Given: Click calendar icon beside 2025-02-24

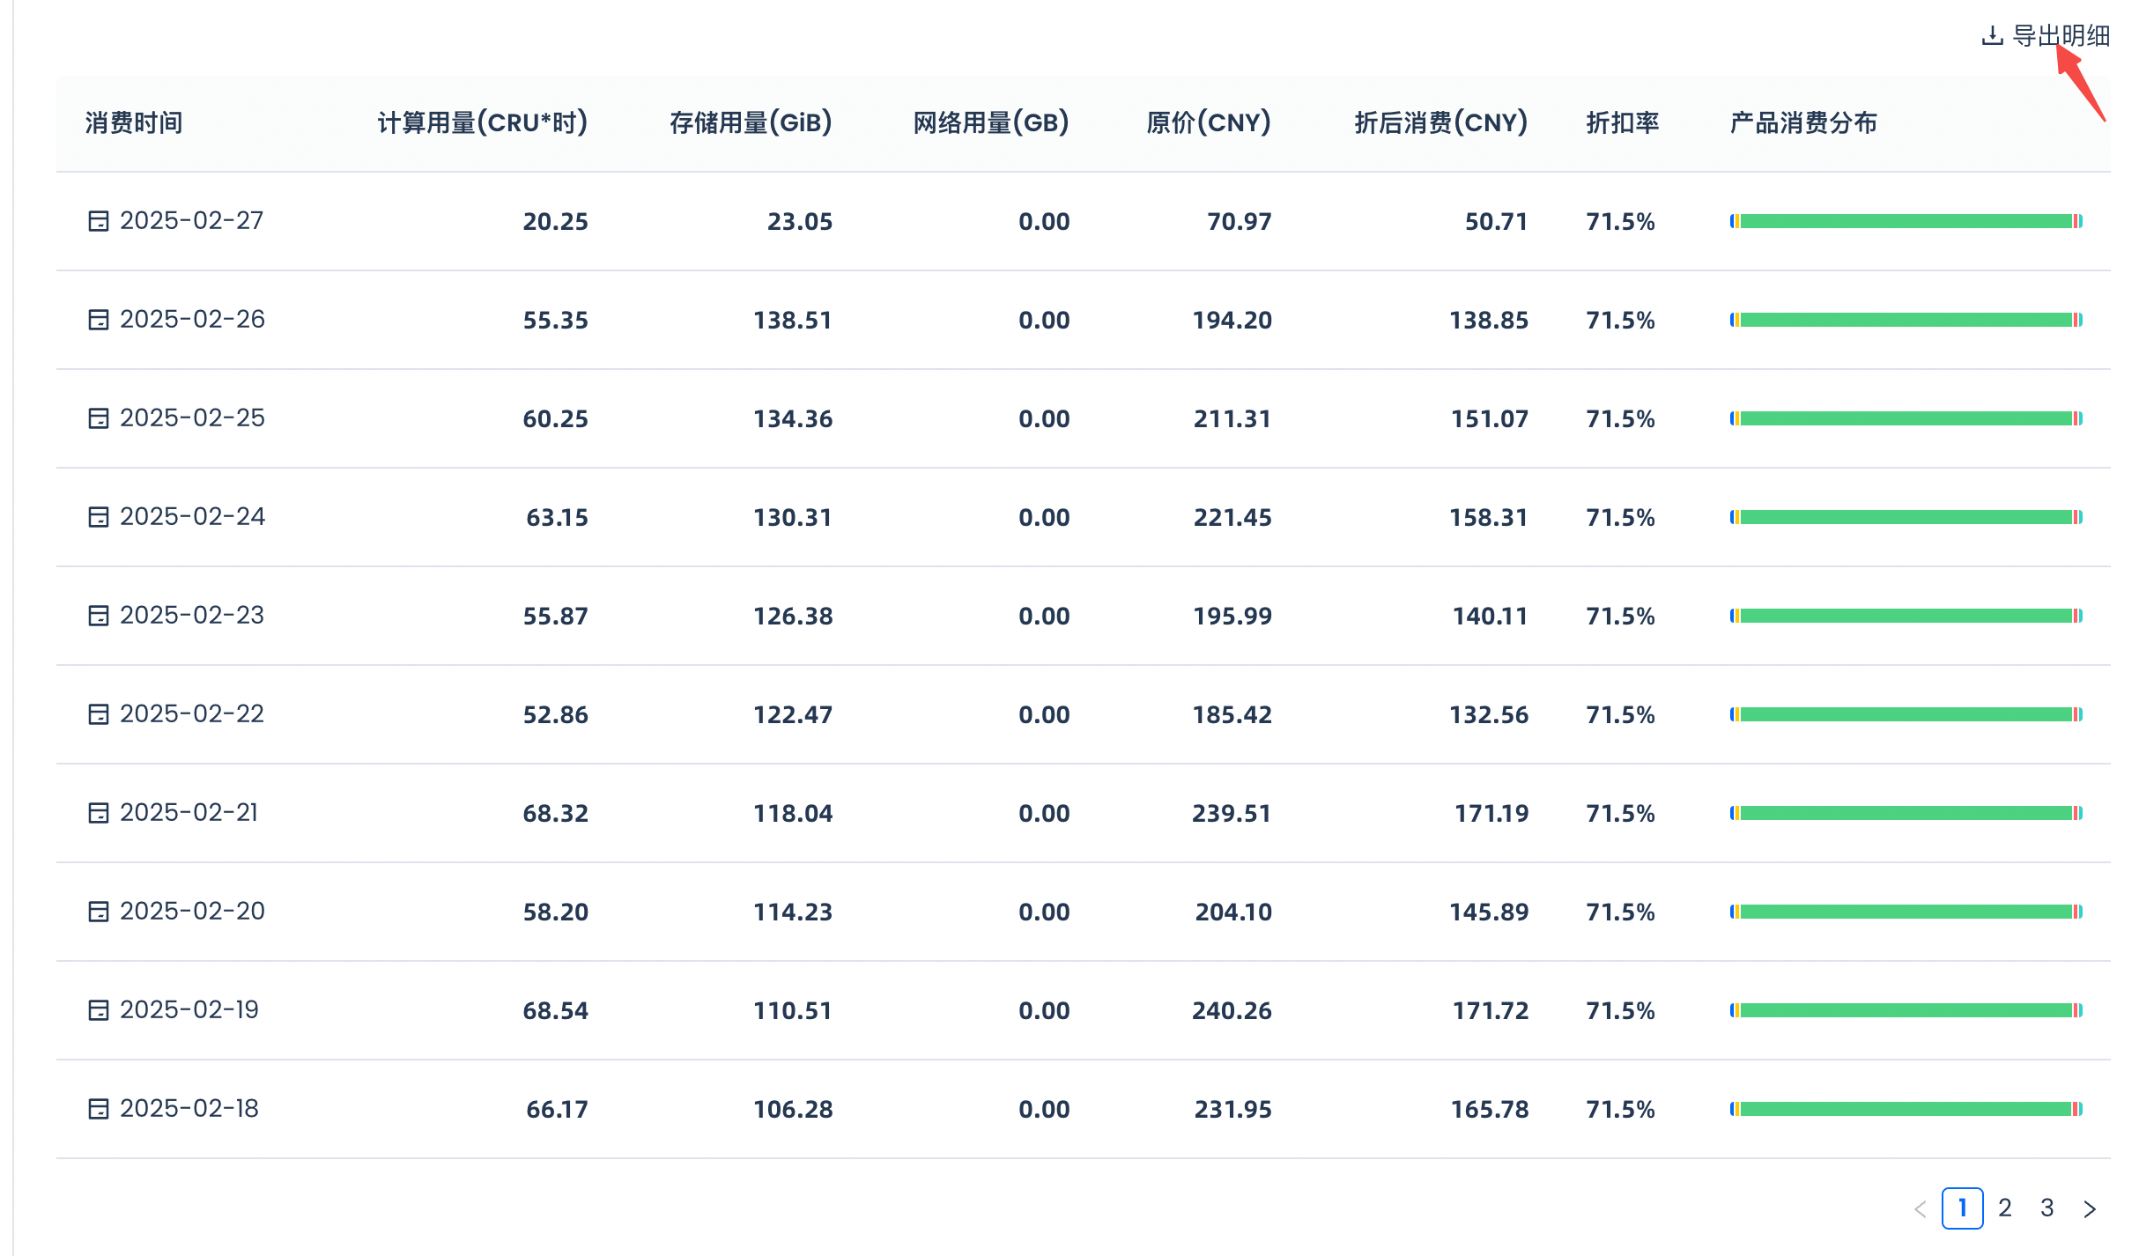Looking at the screenshot, I should pos(99,517).
